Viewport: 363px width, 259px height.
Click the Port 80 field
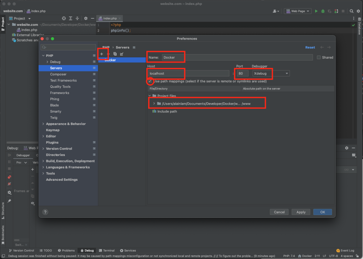pyautogui.click(x=242, y=74)
